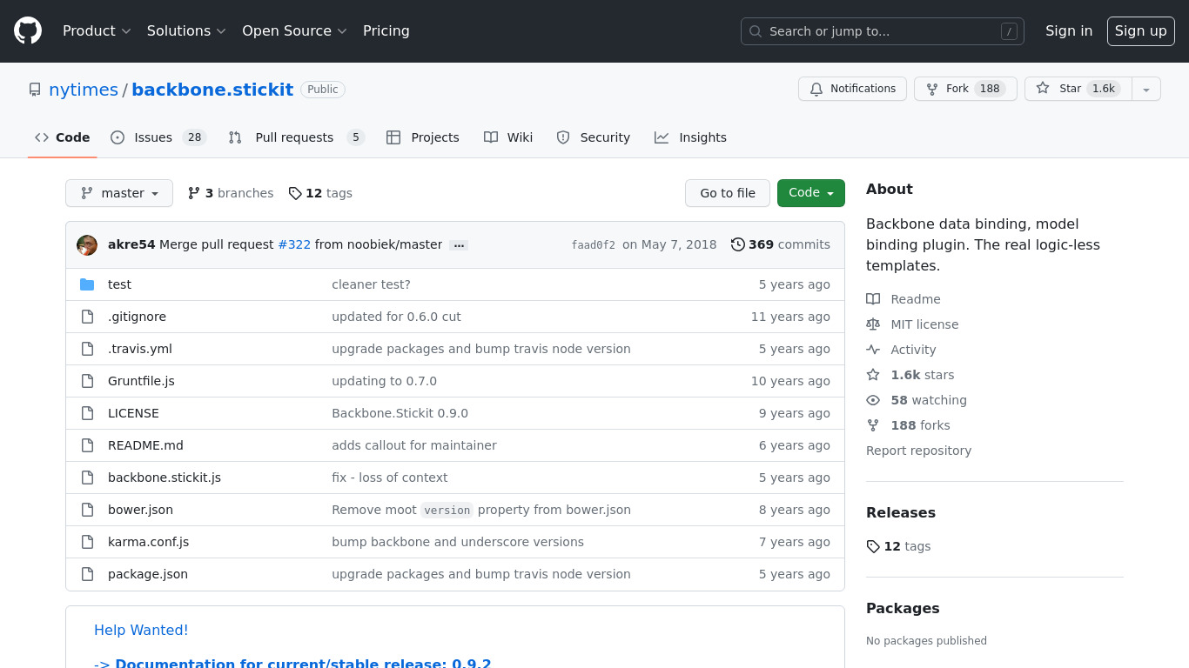Image resolution: width=1189 pixels, height=668 pixels.
Task: Open commit message 'cleaner test?'
Action: point(371,284)
